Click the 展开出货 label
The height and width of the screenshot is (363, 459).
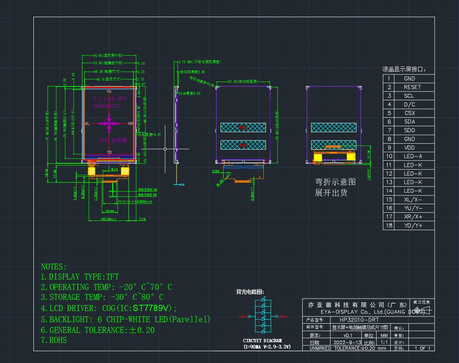[331, 193]
